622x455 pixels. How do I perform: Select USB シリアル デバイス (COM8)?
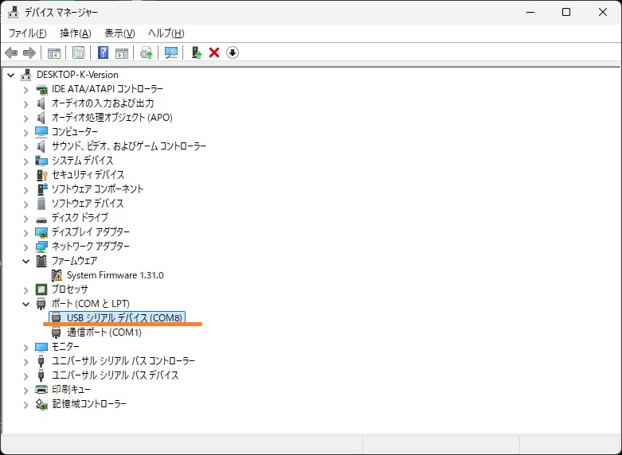[124, 318]
